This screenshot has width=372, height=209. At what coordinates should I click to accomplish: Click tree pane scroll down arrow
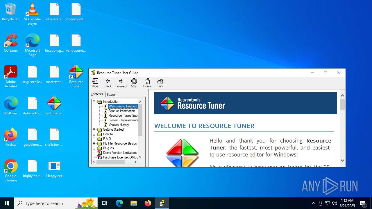140,157
